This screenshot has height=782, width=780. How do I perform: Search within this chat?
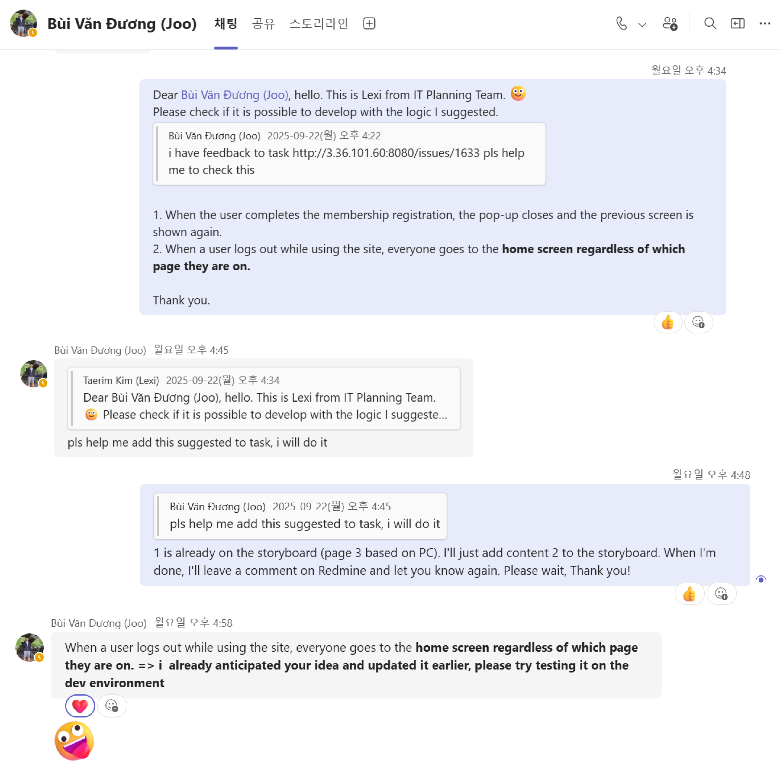[x=710, y=23]
